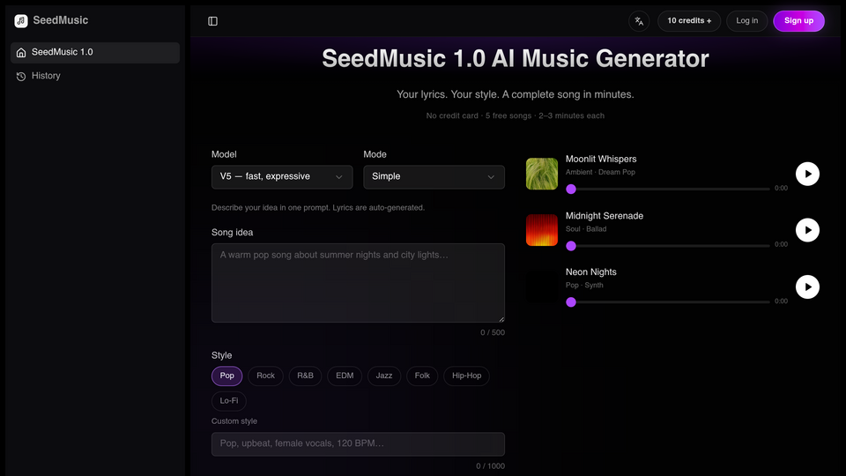Screen dimensions: 846x476
Task: Click the Log in button
Action: pyautogui.click(x=746, y=21)
